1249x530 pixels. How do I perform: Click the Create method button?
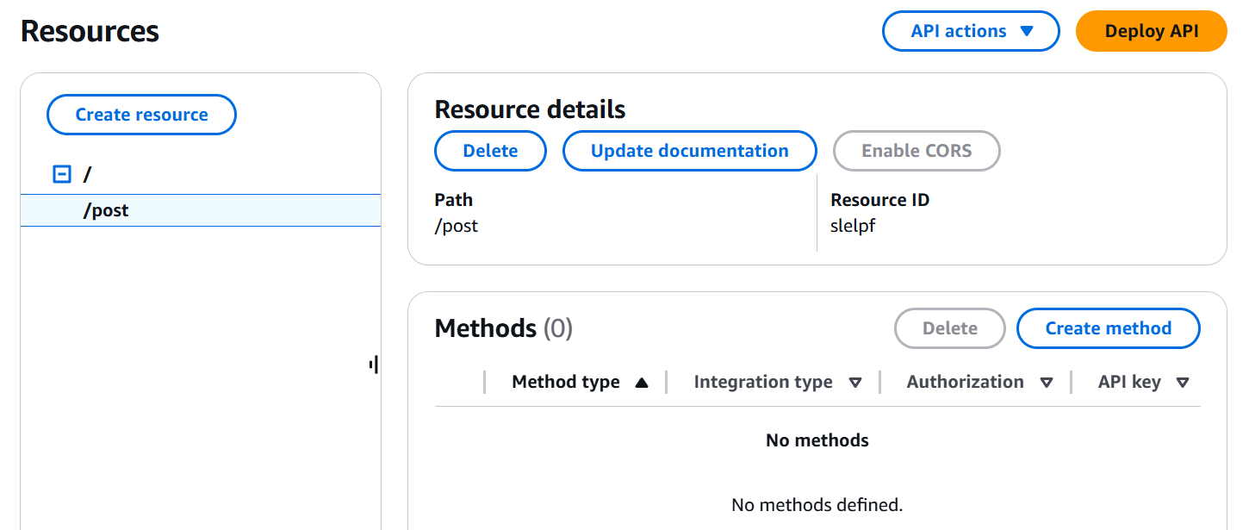(1108, 328)
